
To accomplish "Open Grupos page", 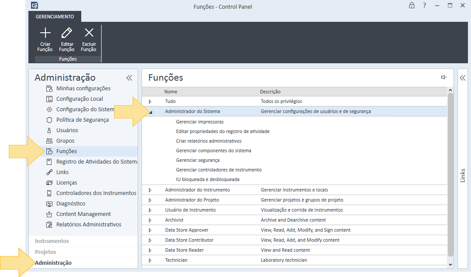I will pos(66,141).
